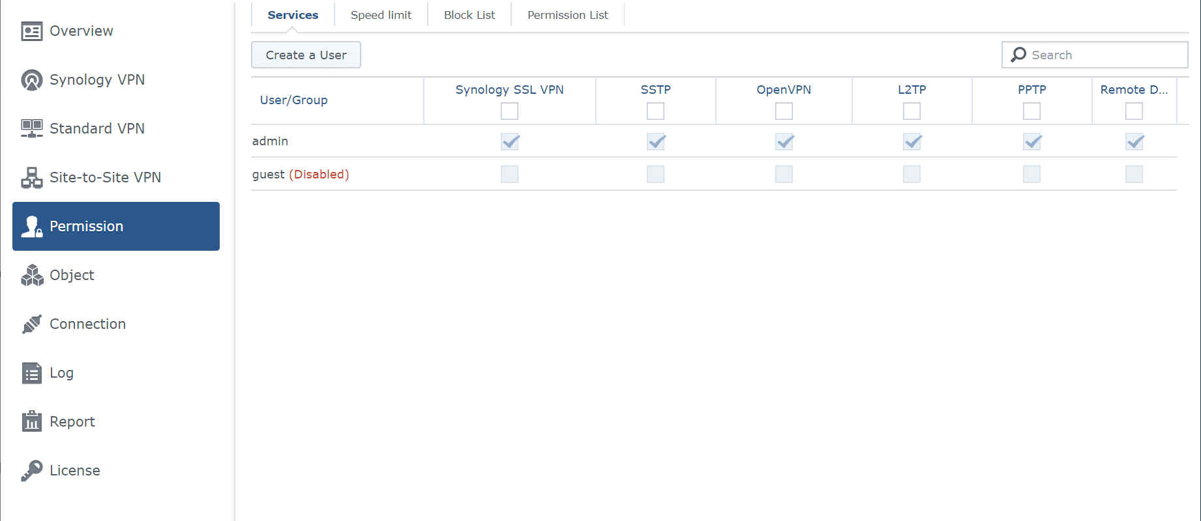This screenshot has width=1201, height=521.
Task: Open Standard VPN monitor icon
Action: tap(31, 128)
